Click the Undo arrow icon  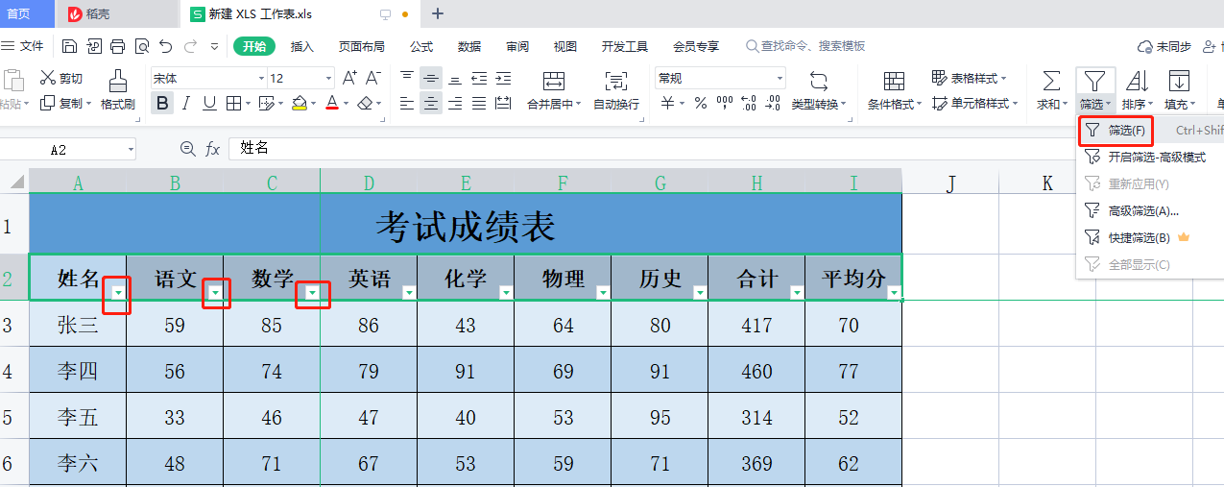coord(166,46)
